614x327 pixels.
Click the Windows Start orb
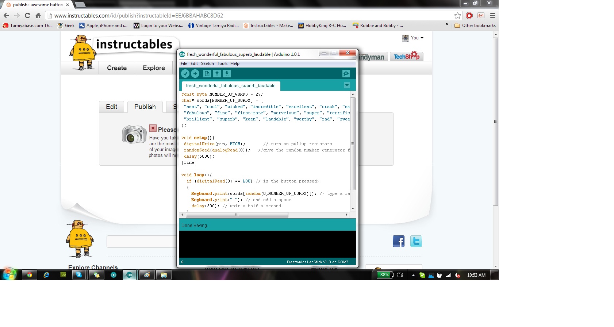9,274
